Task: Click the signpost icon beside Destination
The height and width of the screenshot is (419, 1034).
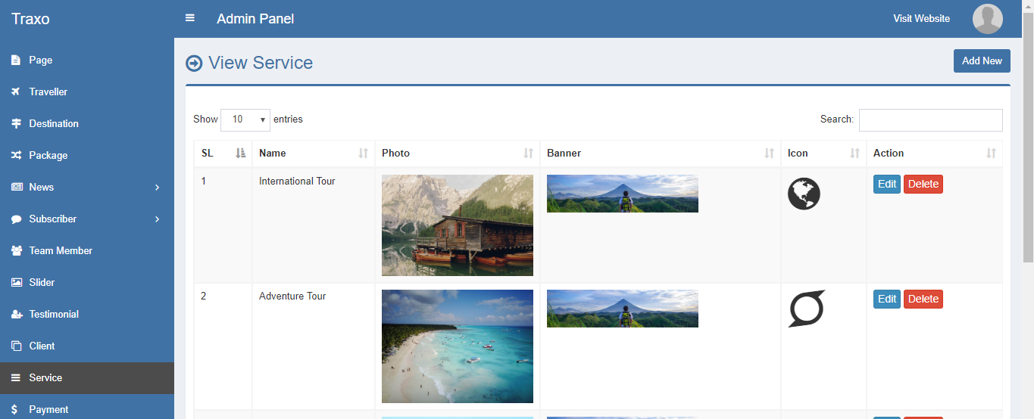Action: click(x=16, y=123)
